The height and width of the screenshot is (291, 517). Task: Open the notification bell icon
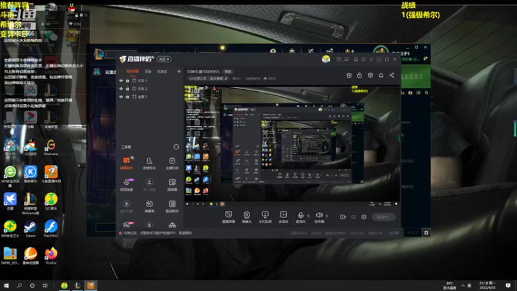pos(381,75)
